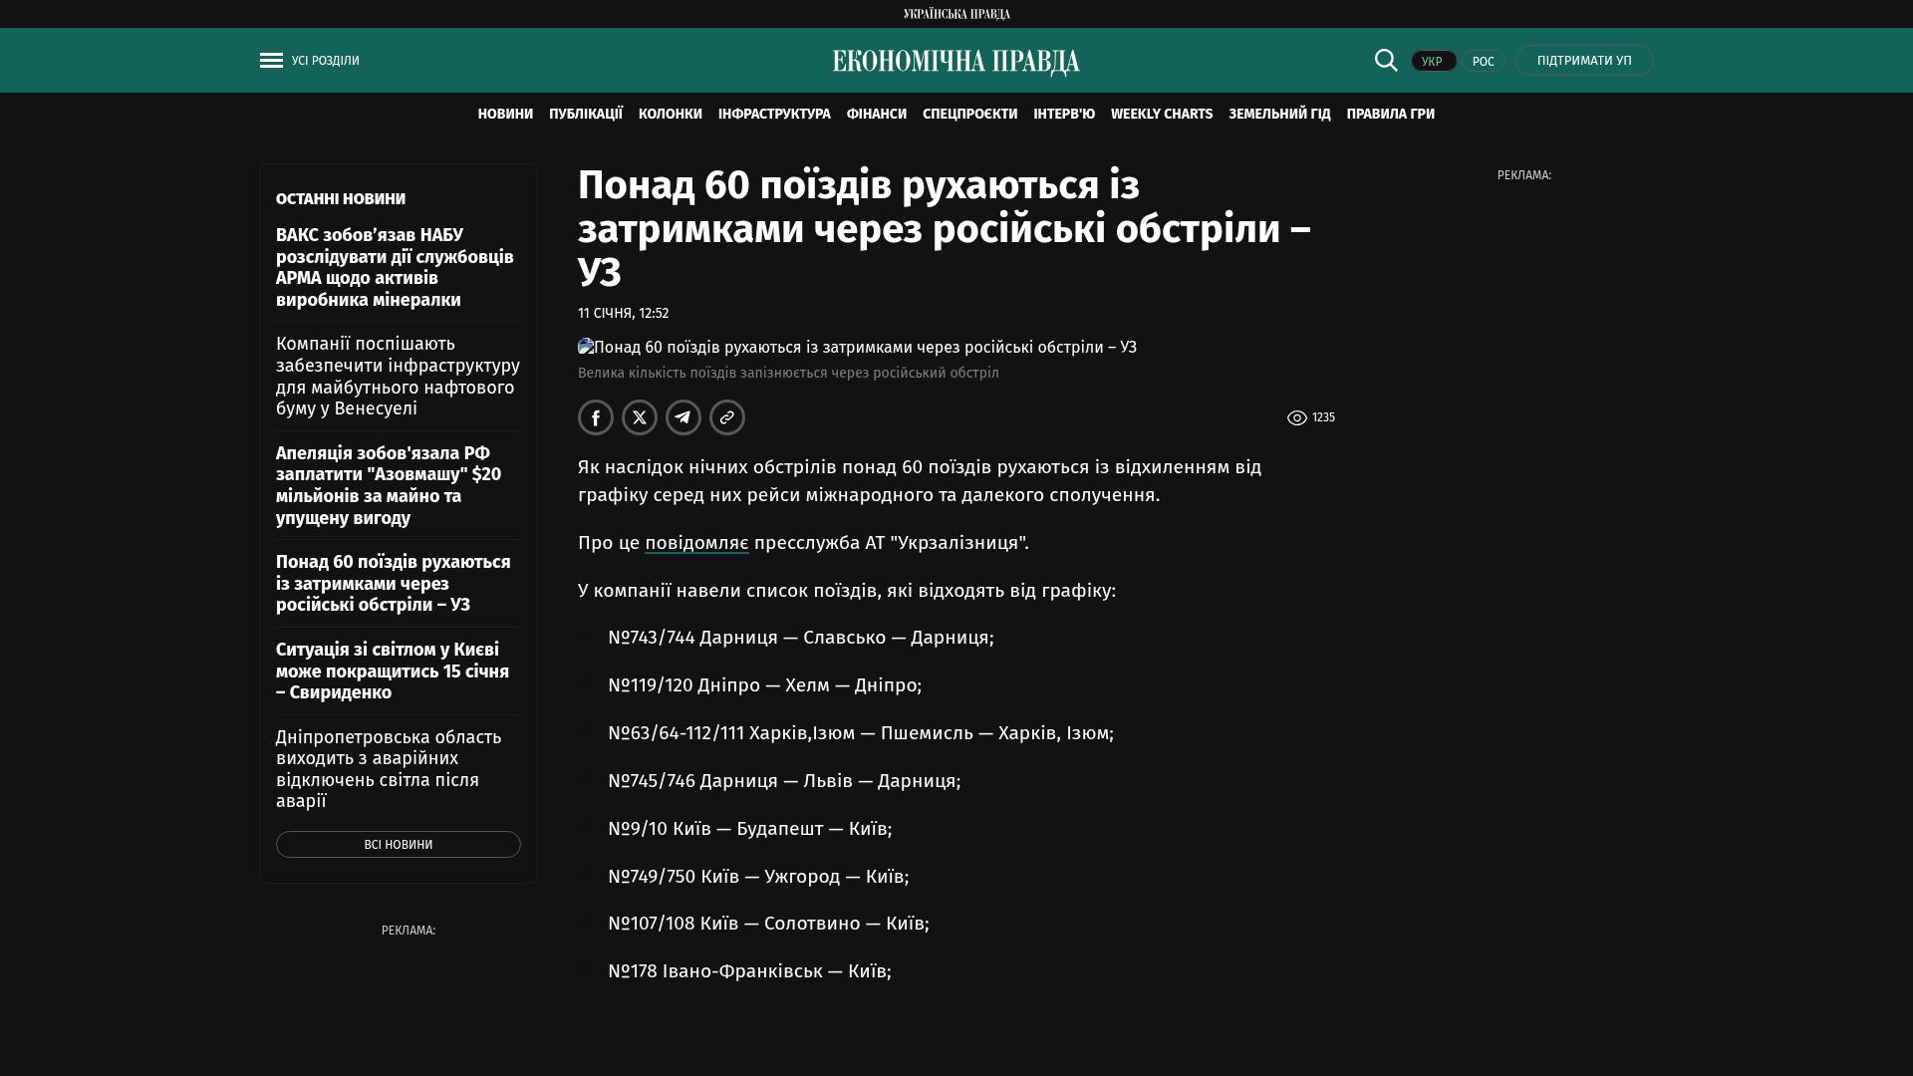The height and width of the screenshot is (1076, 1913).
Task: Share article on Facebook
Action: 596,417
